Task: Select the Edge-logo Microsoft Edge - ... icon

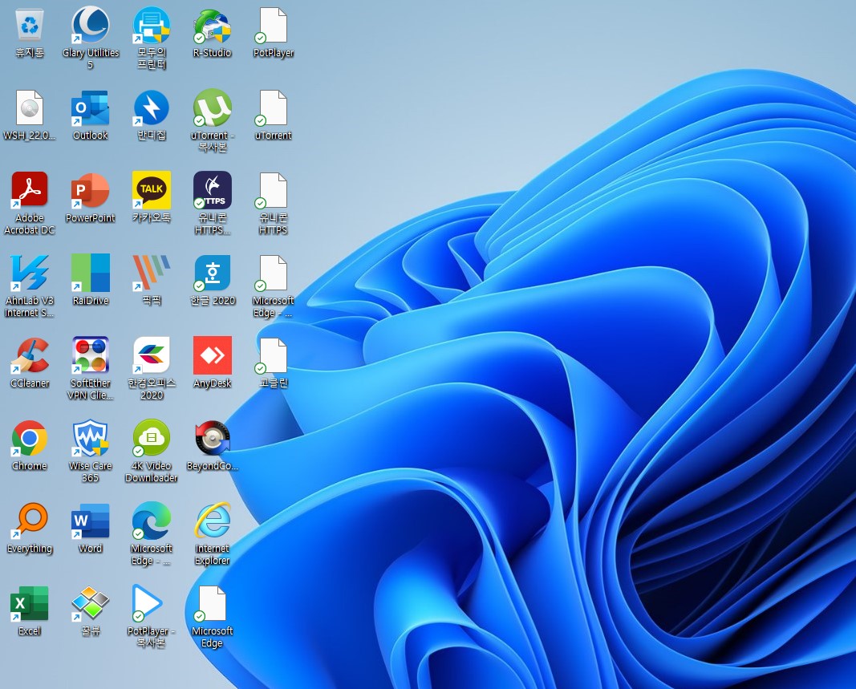Action: pyautogui.click(x=151, y=521)
